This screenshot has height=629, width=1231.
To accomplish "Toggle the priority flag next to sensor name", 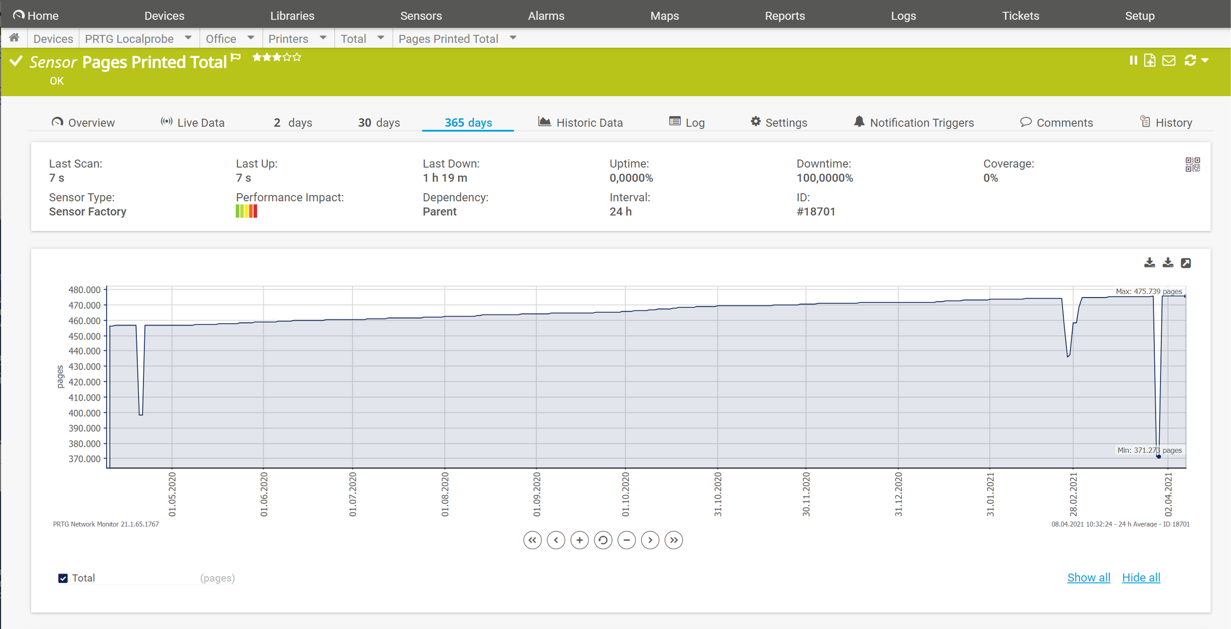I will [236, 58].
